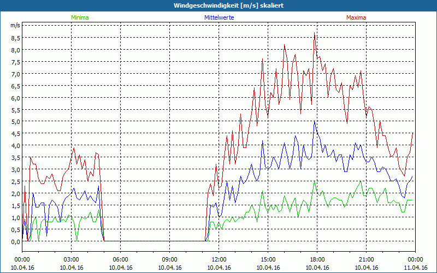Click the 1,0 y-axis value
Image resolution: width=437 pixels, height=273 pixels.
point(15,217)
